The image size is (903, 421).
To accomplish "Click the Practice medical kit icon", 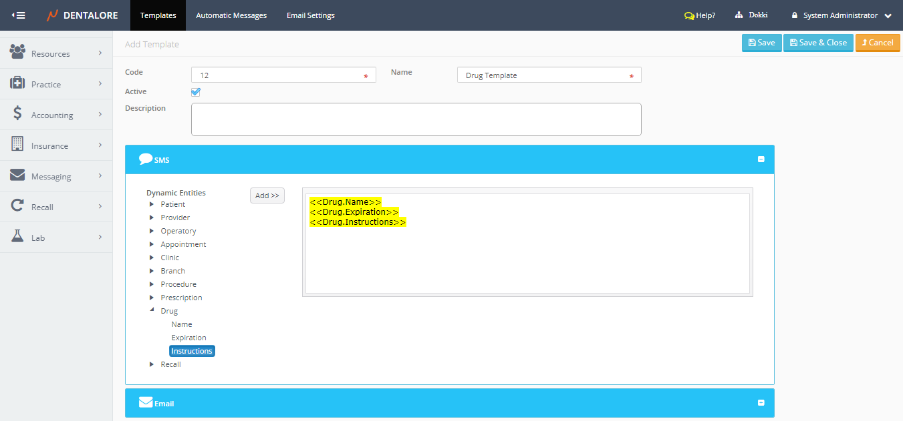I will pyautogui.click(x=17, y=83).
